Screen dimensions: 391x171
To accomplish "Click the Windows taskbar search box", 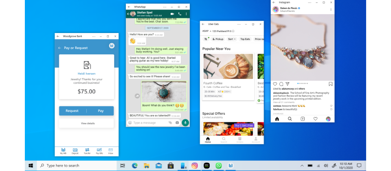I will click(x=77, y=166).
